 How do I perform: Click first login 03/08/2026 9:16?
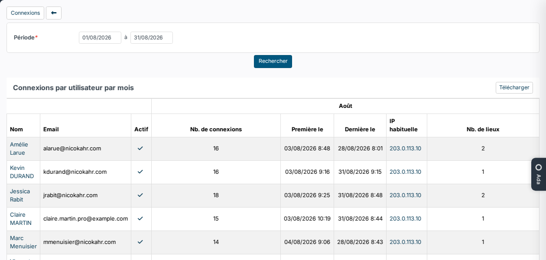(307, 172)
